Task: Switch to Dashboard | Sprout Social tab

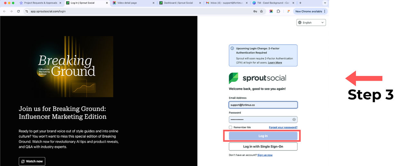Action: [x=180, y=3]
